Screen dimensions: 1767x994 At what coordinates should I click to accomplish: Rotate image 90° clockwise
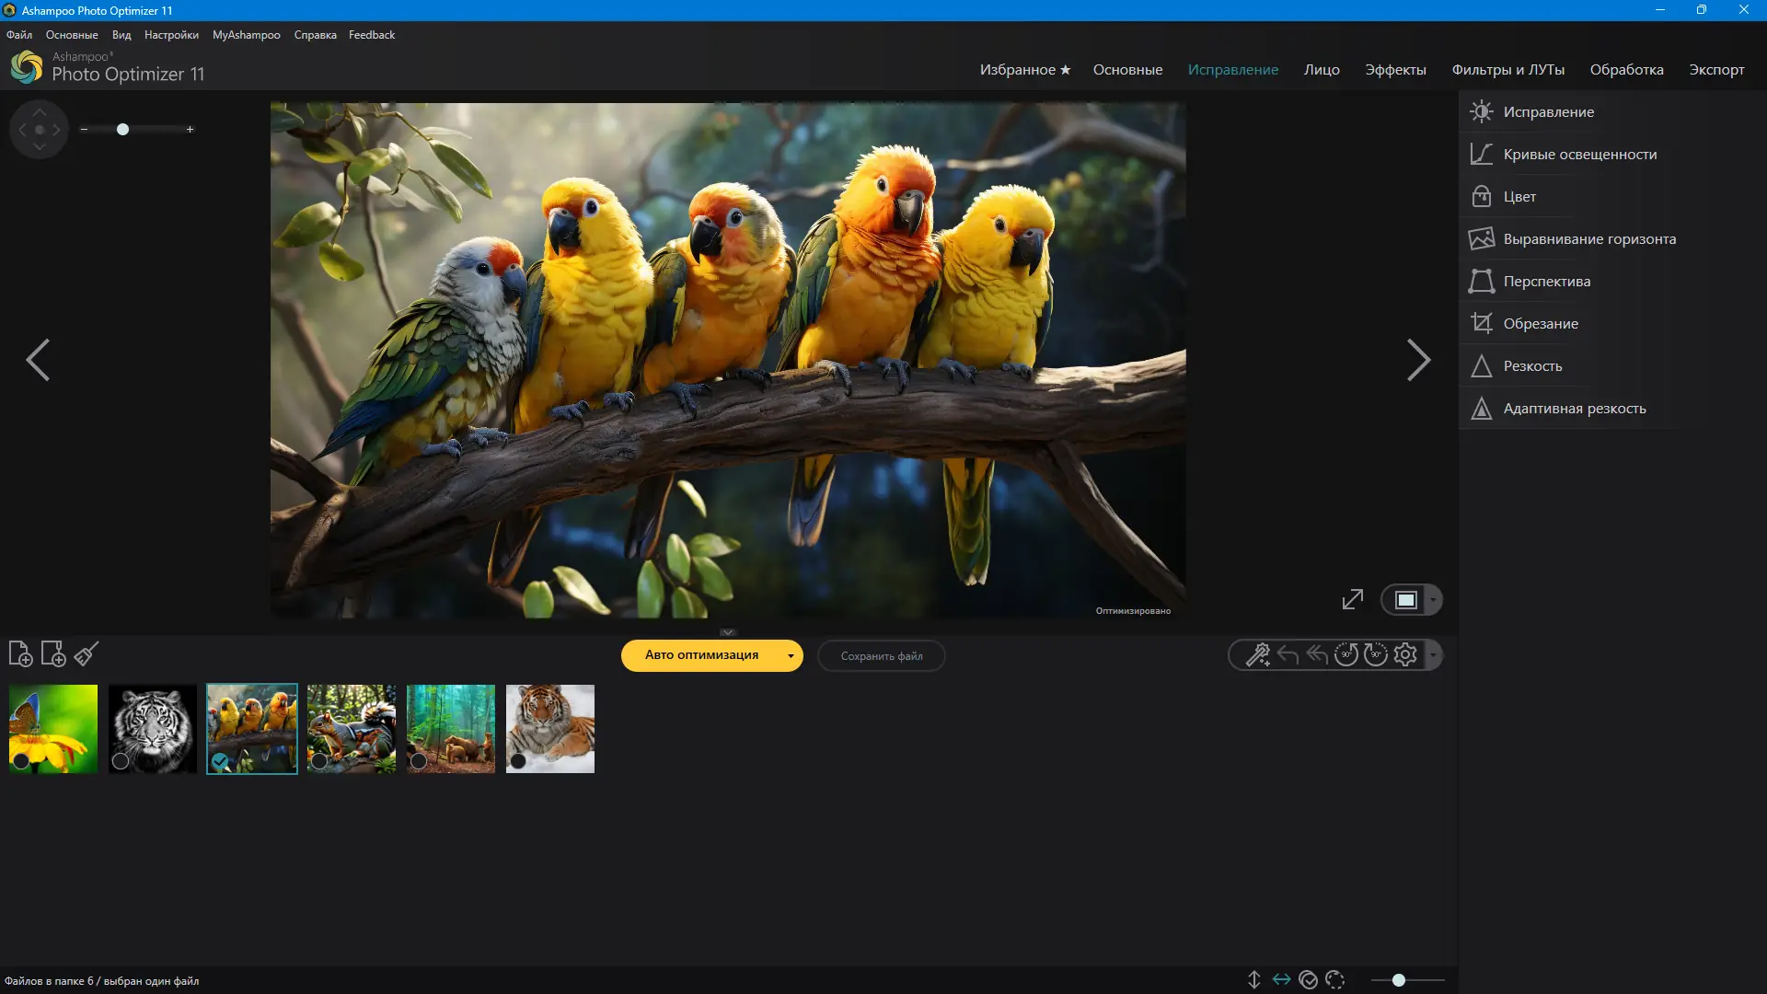(x=1375, y=655)
